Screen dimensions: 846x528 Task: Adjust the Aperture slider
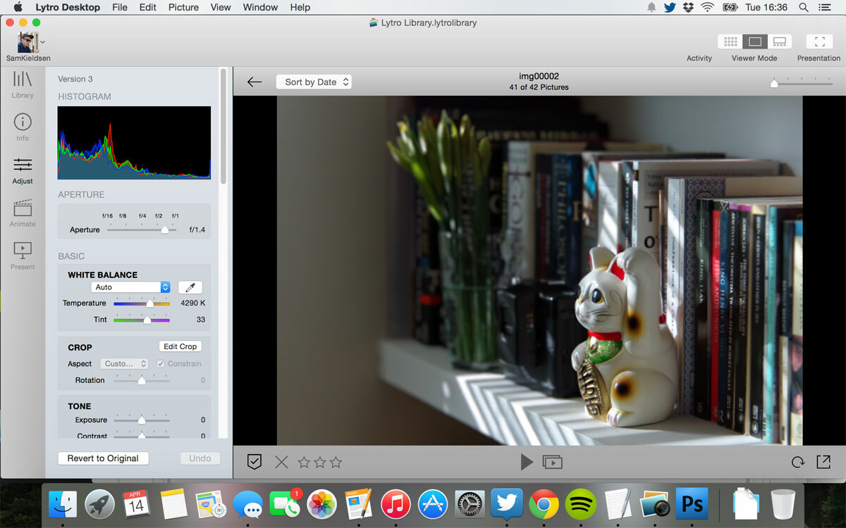coord(142,230)
